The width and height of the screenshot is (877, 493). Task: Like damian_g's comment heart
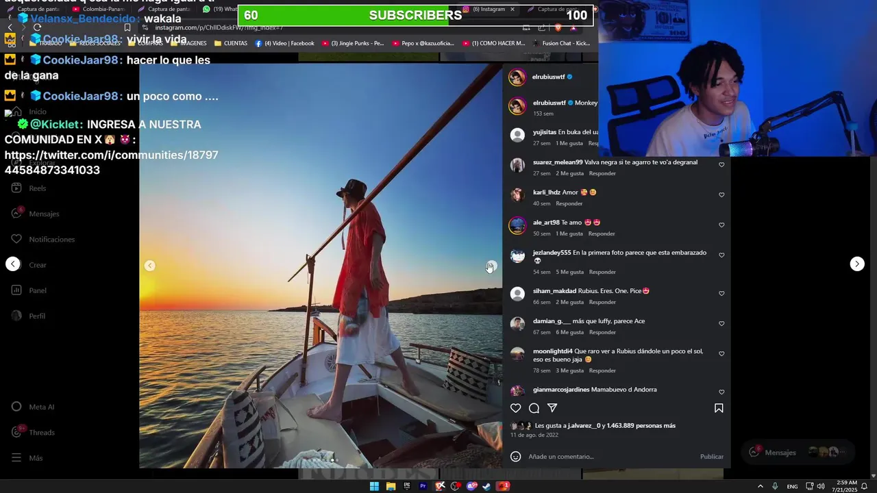[721, 323]
